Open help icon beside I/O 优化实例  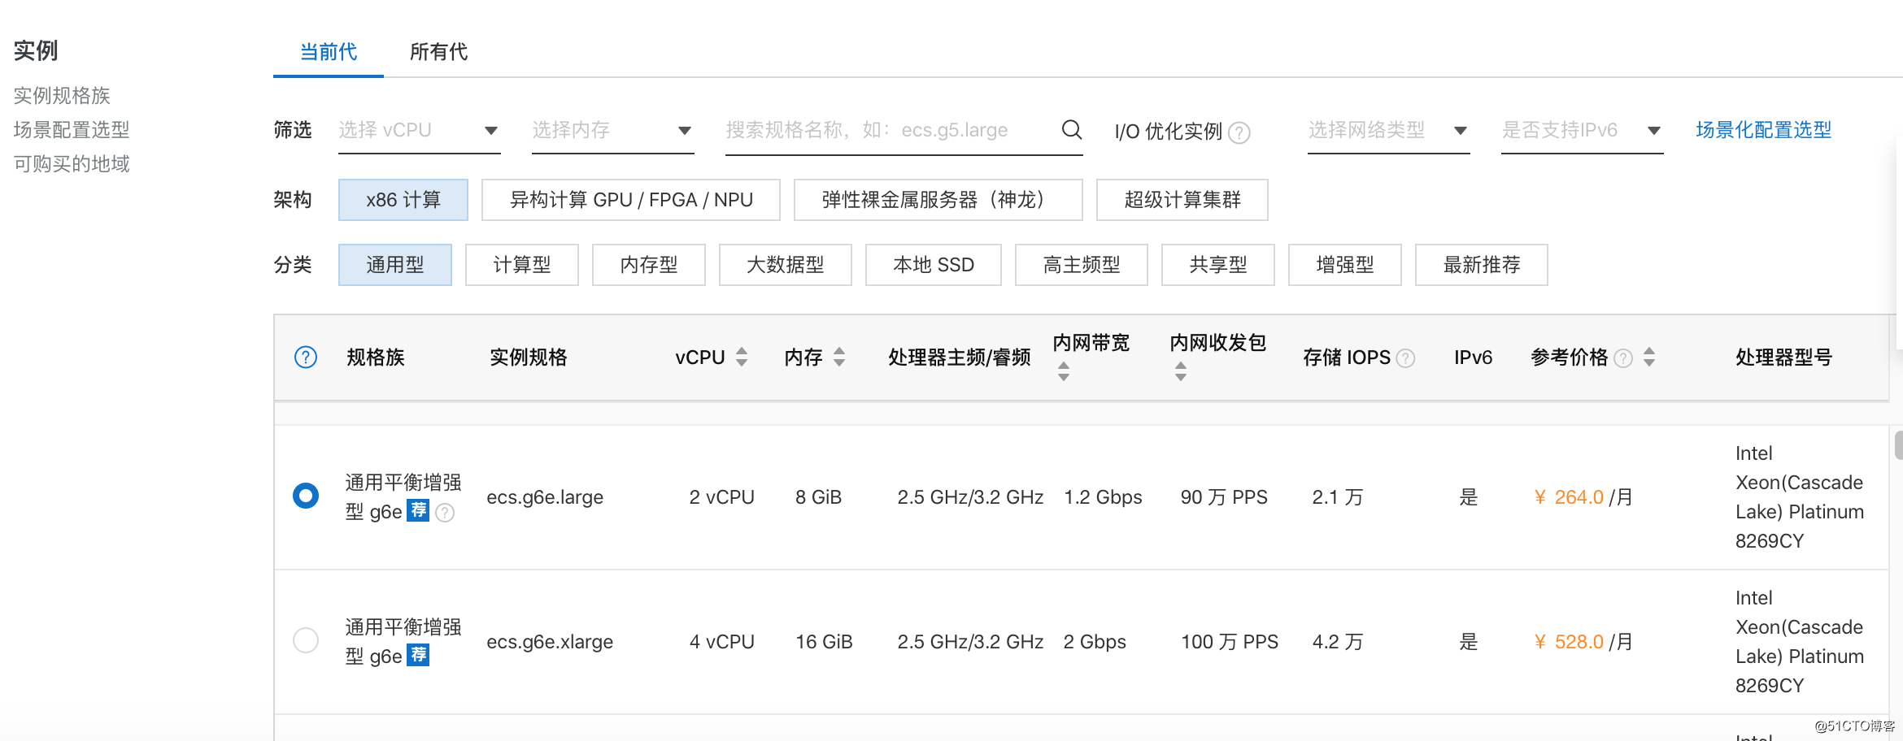tap(1239, 132)
